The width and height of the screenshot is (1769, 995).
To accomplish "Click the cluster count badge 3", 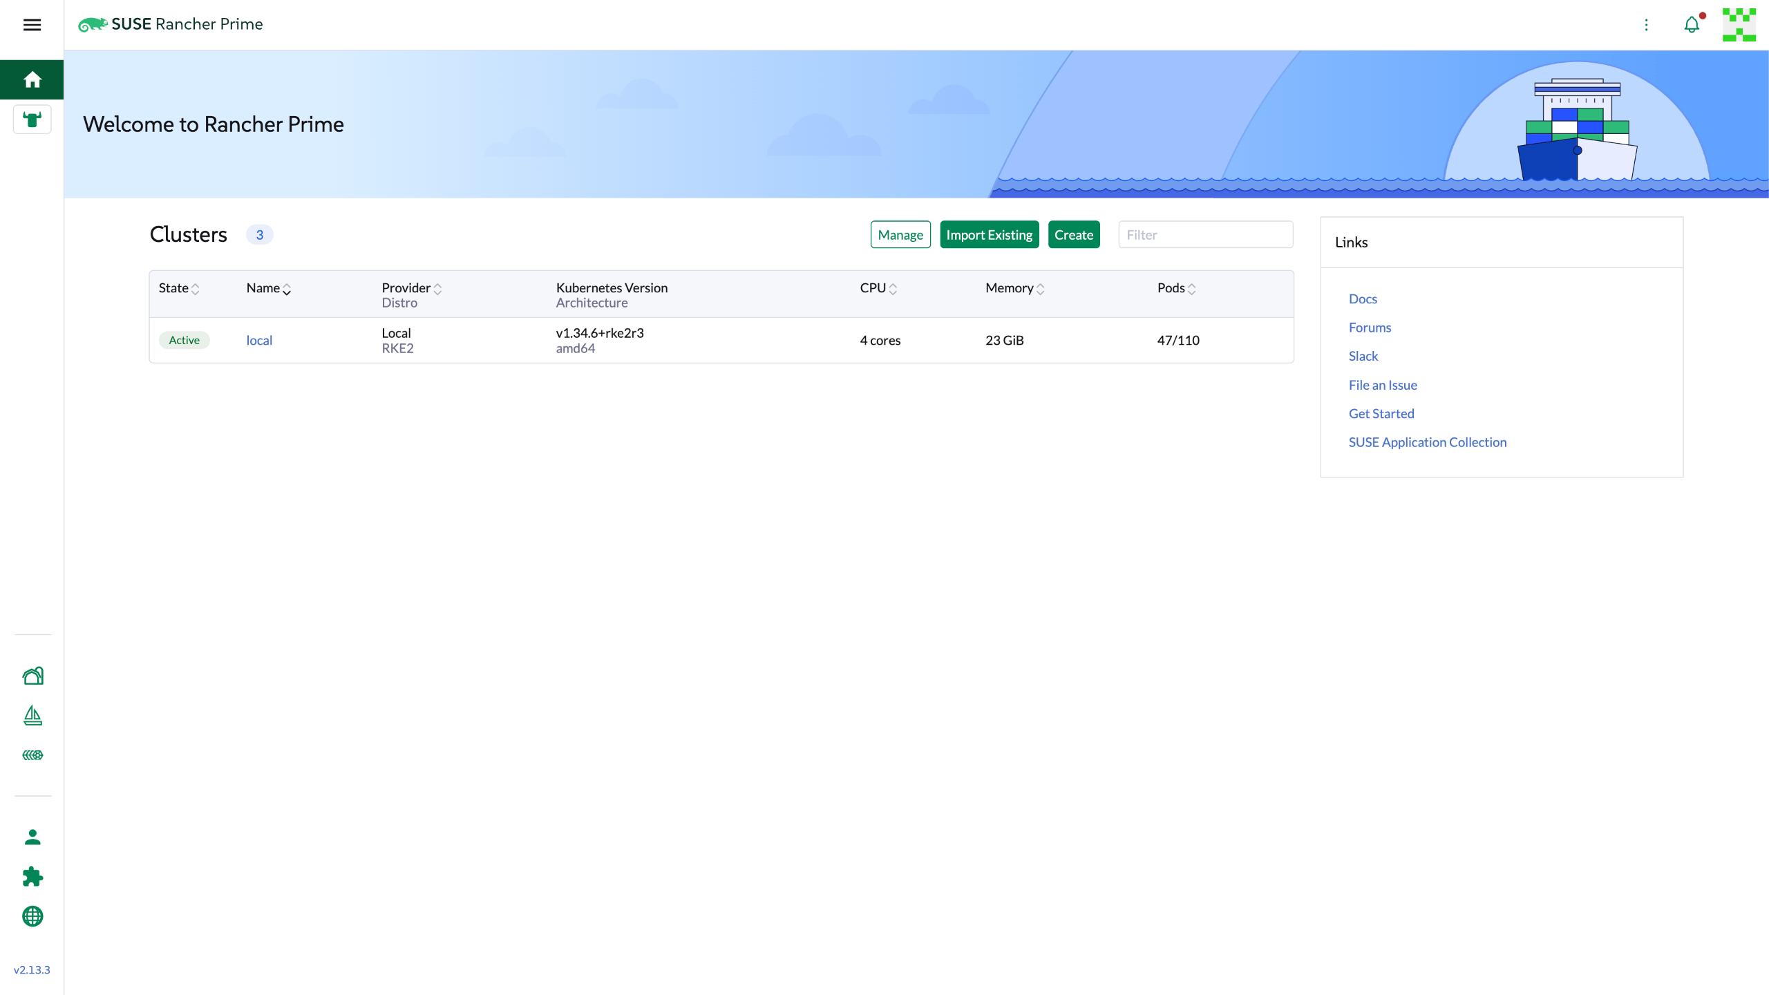I will (259, 235).
